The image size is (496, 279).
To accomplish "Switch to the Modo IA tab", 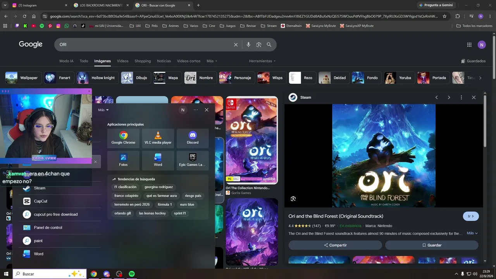I will tap(66, 61).
